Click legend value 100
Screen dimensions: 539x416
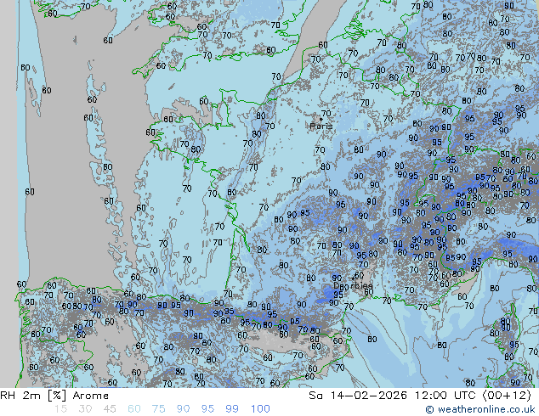click(260, 409)
